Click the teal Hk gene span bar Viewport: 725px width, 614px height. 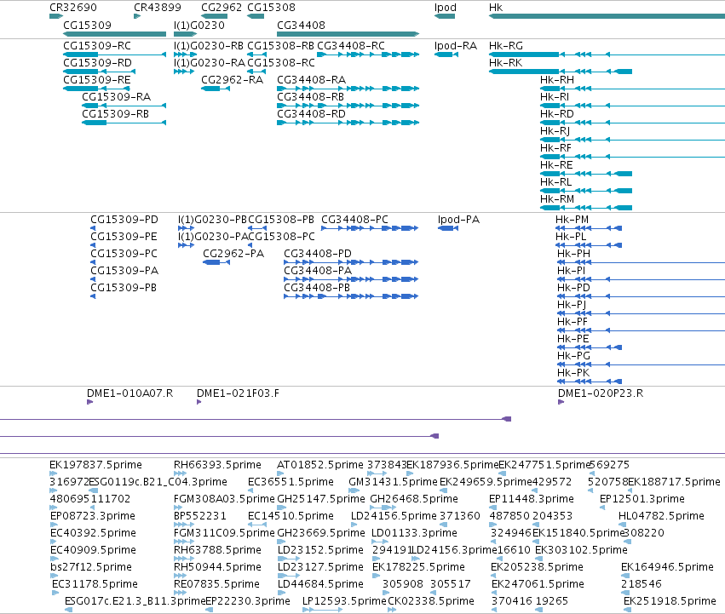click(607, 16)
